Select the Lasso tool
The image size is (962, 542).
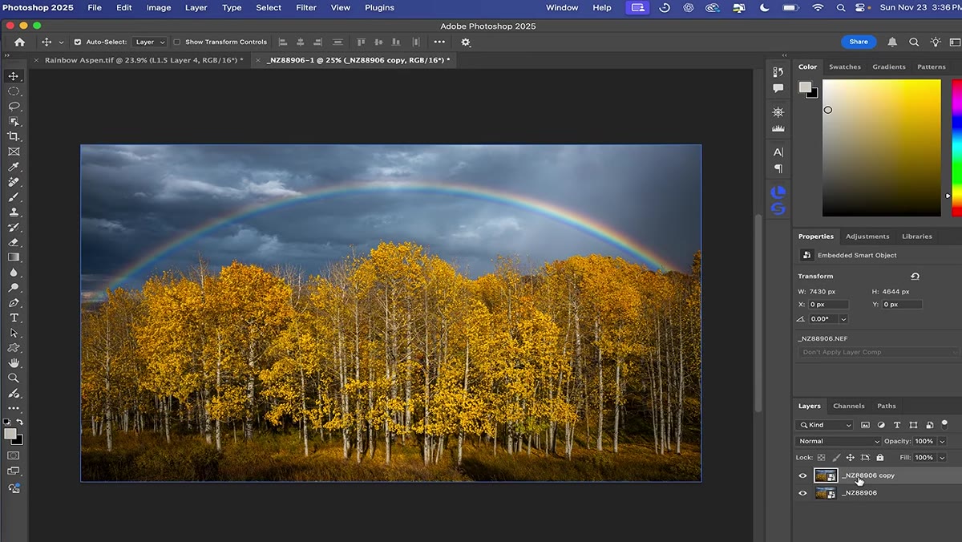[x=14, y=106]
